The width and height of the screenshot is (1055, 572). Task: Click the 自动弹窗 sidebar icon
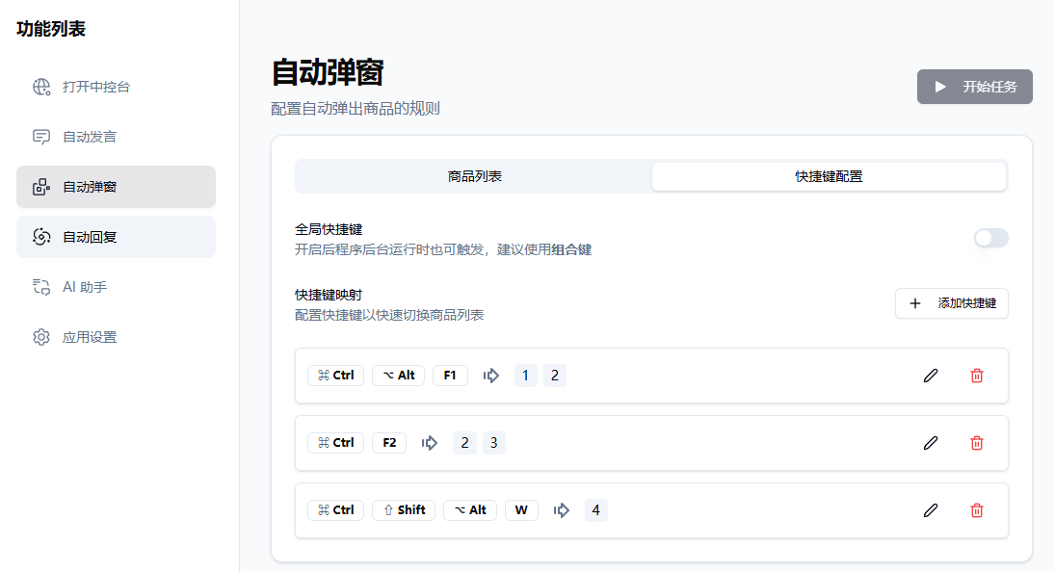point(40,187)
